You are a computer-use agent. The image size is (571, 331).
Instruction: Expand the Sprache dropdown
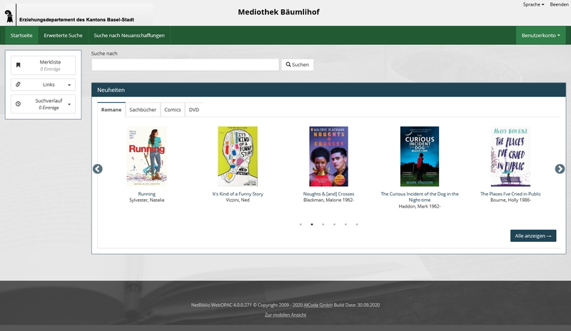pyautogui.click(x=533, y=4)
